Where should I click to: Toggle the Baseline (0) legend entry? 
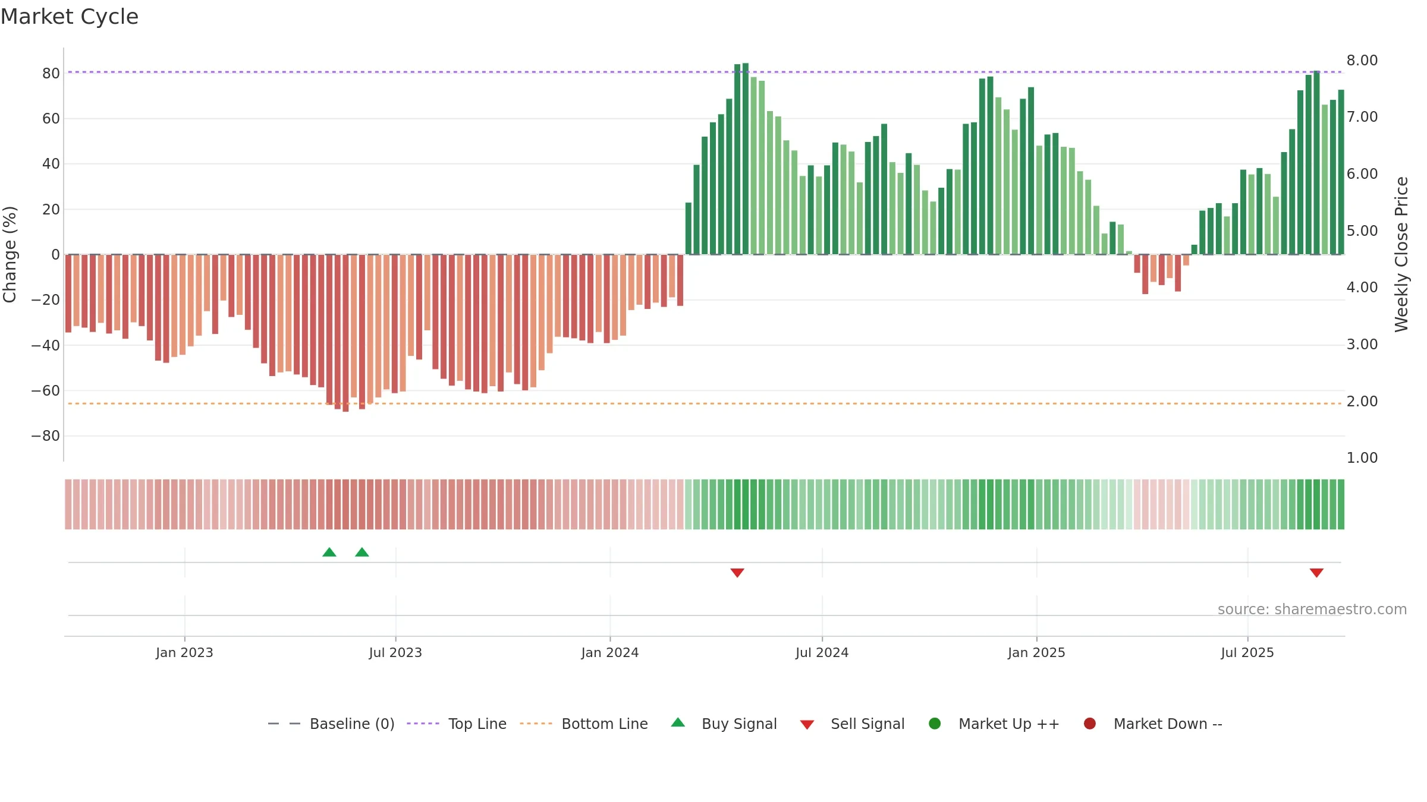pyautogui.click(x=331, y=724)
